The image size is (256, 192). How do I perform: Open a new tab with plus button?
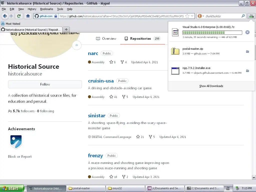point(66,29)
